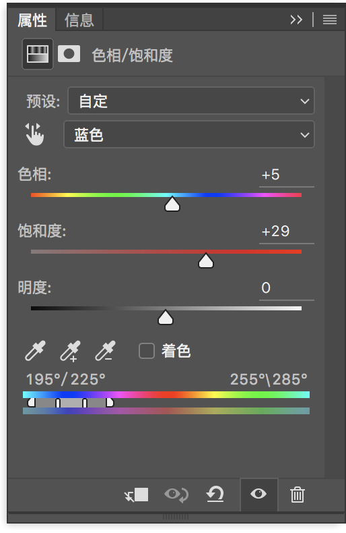
Task: Select the subtract-from-sample eyedropper
Action: 105,350
